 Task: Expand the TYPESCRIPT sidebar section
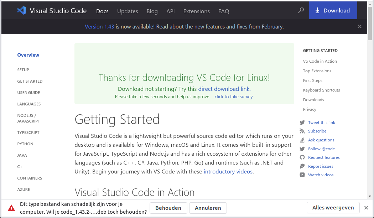click(28, 133)
